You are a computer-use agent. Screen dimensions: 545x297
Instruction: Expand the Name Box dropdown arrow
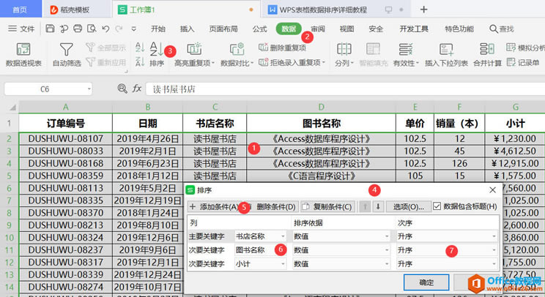point(89,89)
